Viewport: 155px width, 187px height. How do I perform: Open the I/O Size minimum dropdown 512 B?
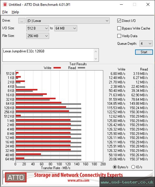pos(38,28)
